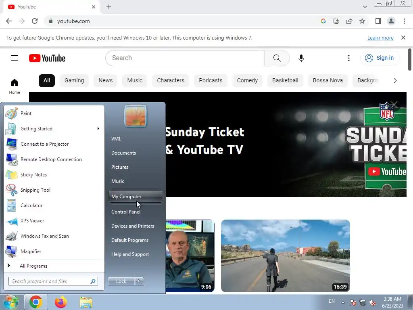Launch Firefox from the taskbar
The width and height of the screenshot is (413, 310).
[61, 302]
